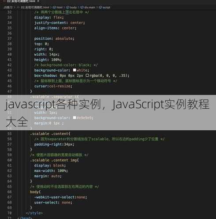
Task: Click commented 'background-color: black;' line
Action: pos(66,65)
